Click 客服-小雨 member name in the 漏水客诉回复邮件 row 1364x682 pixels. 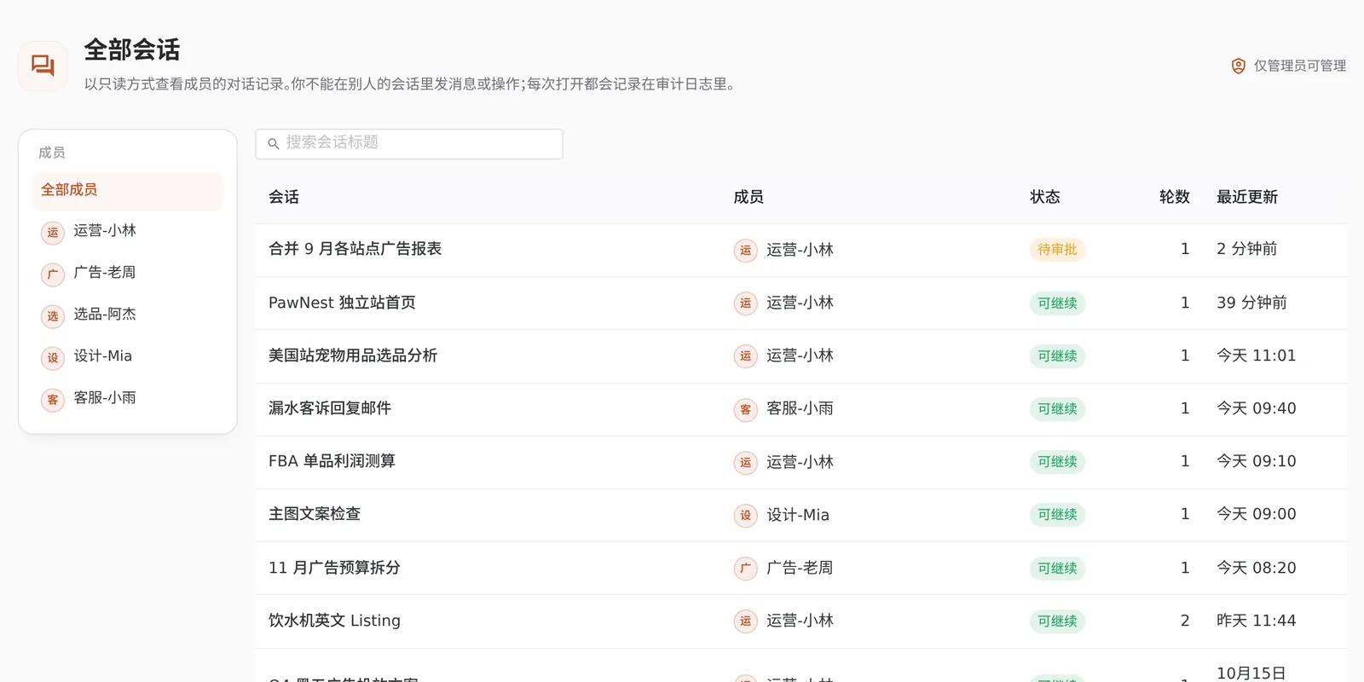pos(800,409)
